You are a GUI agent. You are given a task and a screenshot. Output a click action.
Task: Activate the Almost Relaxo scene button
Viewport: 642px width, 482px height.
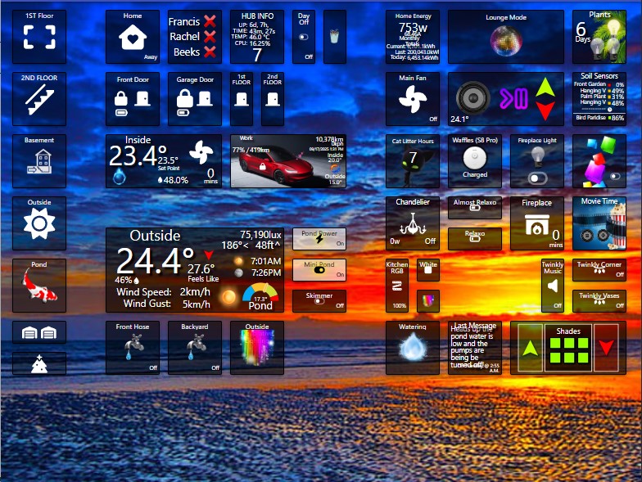click(475, 208)
